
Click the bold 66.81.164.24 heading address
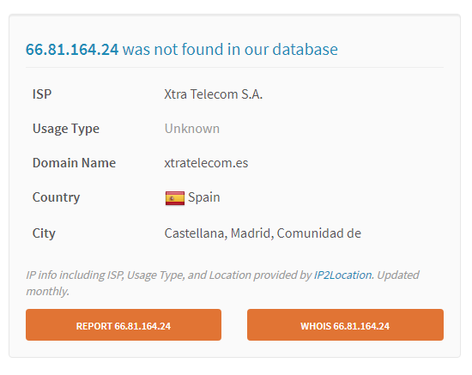[72, 50]
